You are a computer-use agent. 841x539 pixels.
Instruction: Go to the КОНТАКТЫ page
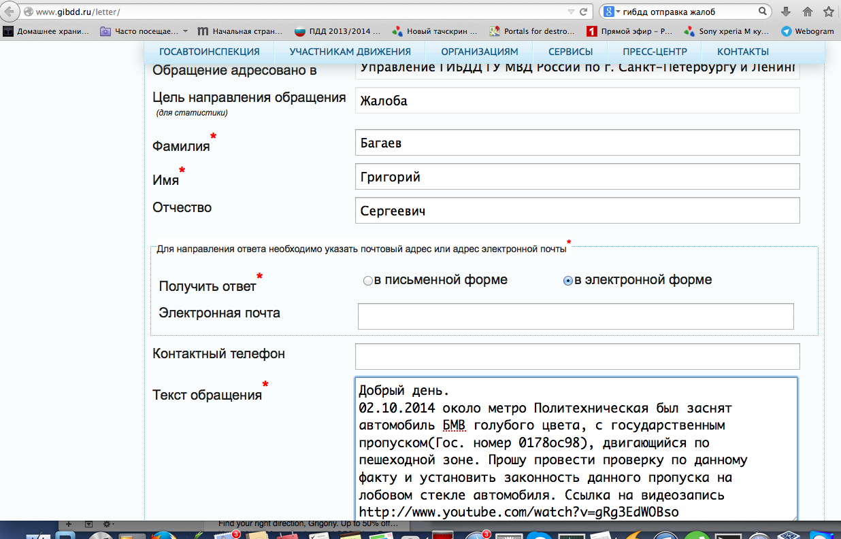tap(743, 52)
